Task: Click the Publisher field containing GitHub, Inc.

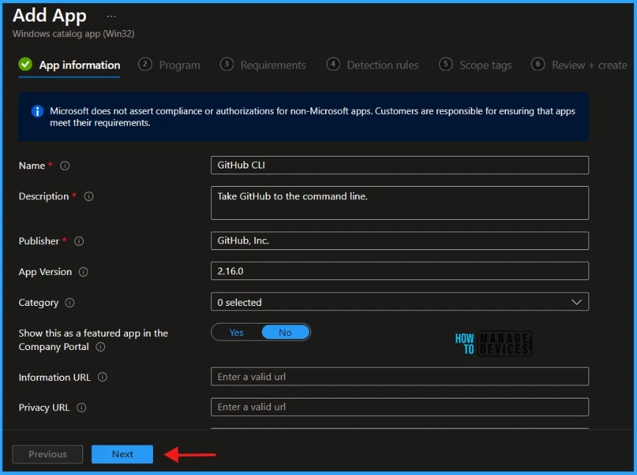Action: click(399, 240)
